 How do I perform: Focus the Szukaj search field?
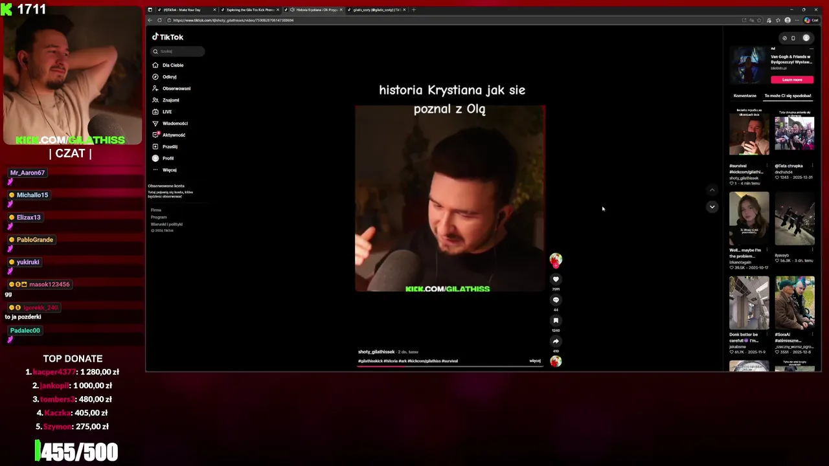coord(178,51)
